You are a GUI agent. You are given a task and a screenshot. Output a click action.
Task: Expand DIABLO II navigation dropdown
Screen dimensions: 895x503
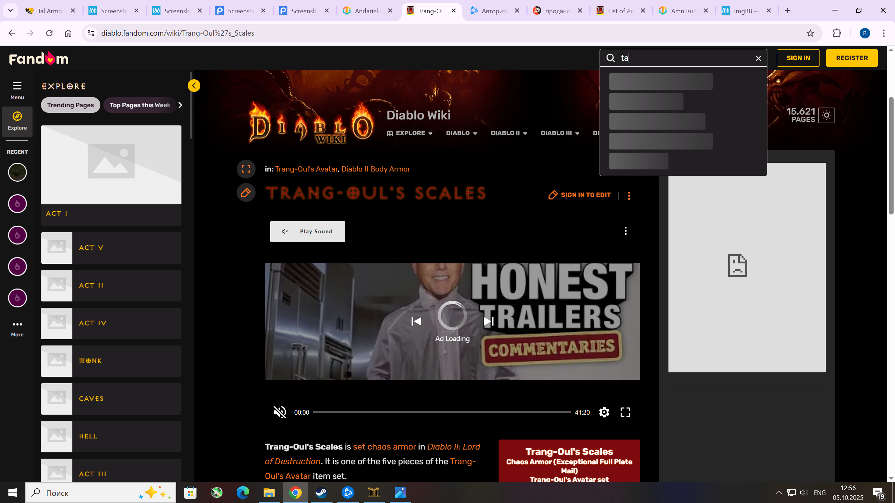pyautogui.click(x=509, y=133)
